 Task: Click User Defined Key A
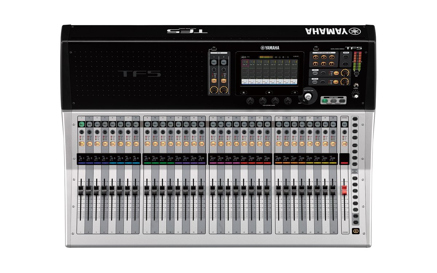pos(316,57)
